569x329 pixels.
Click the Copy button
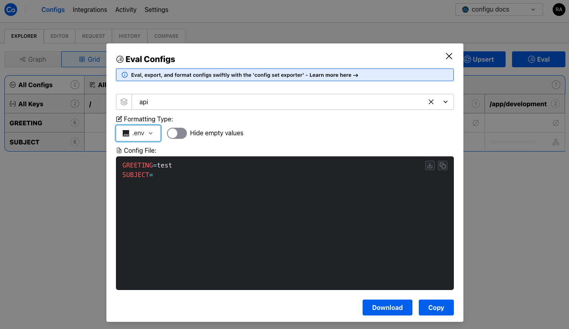[x=436, y=308]
